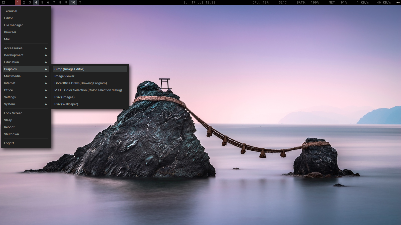Click the 1 KB/s upload speed
The image size is (401, 225).
(x=363, y=2)
